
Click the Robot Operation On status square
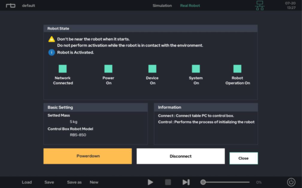(x=237, y=69)
